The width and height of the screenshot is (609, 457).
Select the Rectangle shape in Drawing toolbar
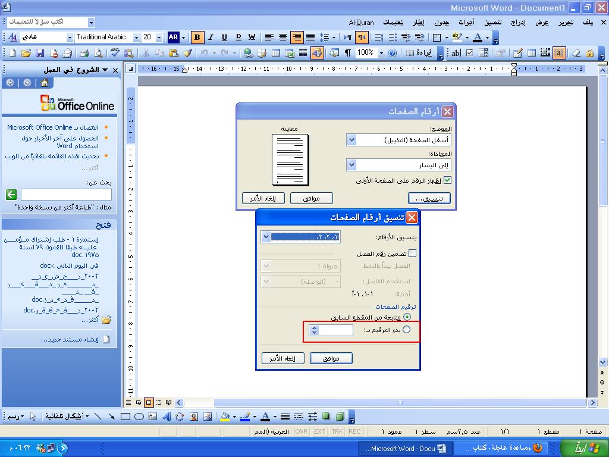pyautogui.click(x=125, y=417)
